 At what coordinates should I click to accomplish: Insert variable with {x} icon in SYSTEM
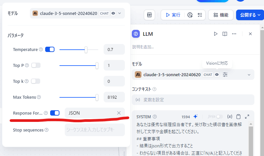point(230,116)
